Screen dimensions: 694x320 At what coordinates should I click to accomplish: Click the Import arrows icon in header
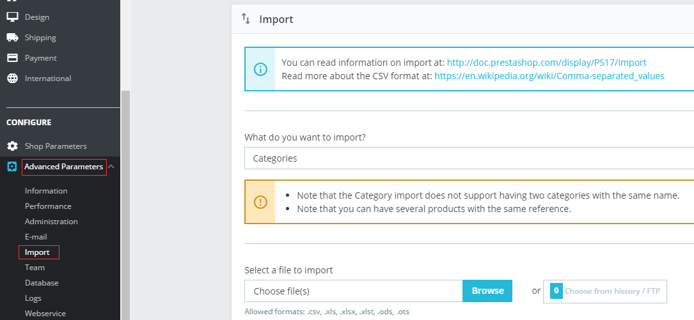click(246, 19)
